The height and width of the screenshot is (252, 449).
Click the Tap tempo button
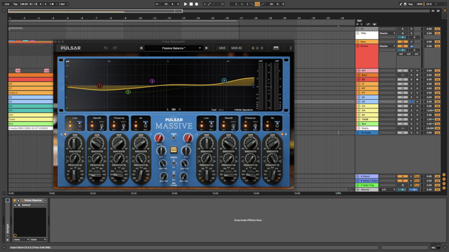pos(15,4)
